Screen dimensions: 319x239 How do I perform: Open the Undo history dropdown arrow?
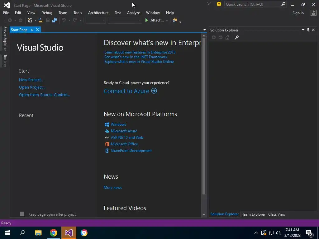[x=69, y=20]
